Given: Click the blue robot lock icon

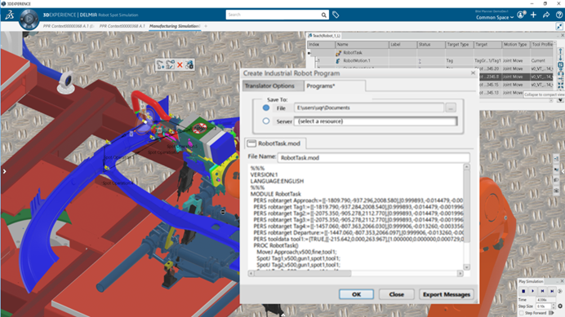Looking at the screenshot, I should pos(189,64).
